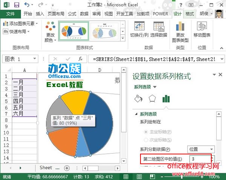The image size is (226, 180).
Task: Close the Format Data Series pane
Action: click(x=220, y=75)
